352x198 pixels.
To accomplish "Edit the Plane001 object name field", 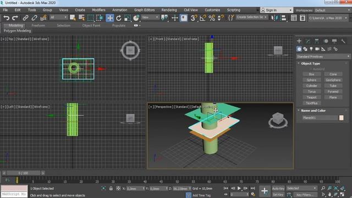I will (320, 118).
